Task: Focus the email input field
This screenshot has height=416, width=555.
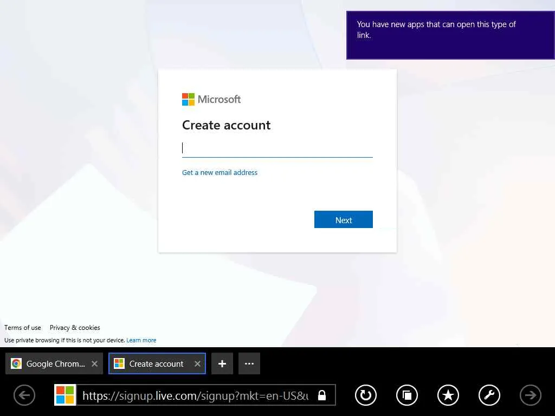Action: 277,148
